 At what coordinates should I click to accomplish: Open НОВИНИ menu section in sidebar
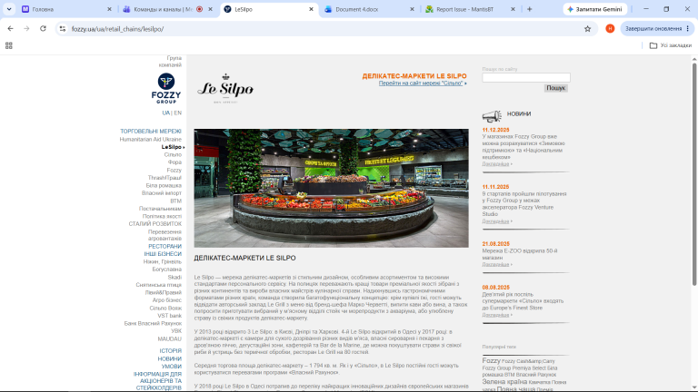(170, 358)
